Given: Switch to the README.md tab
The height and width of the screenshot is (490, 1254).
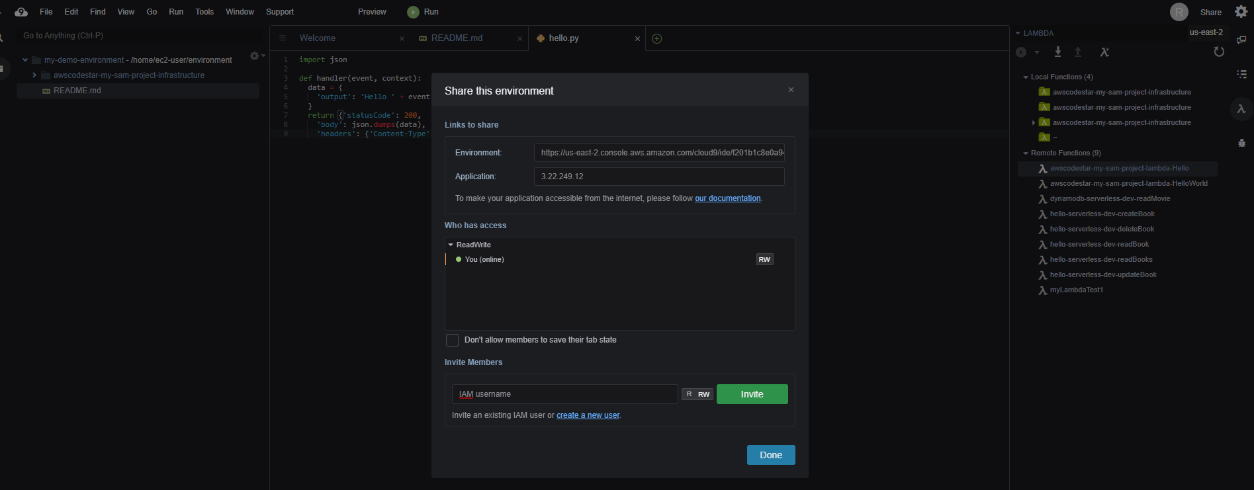Looking at the screenshot, I should (x=457, y=38).
